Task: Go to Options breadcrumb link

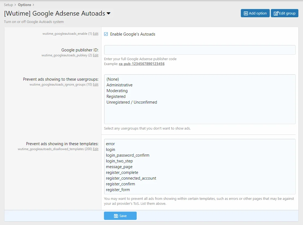Action: 25,5
